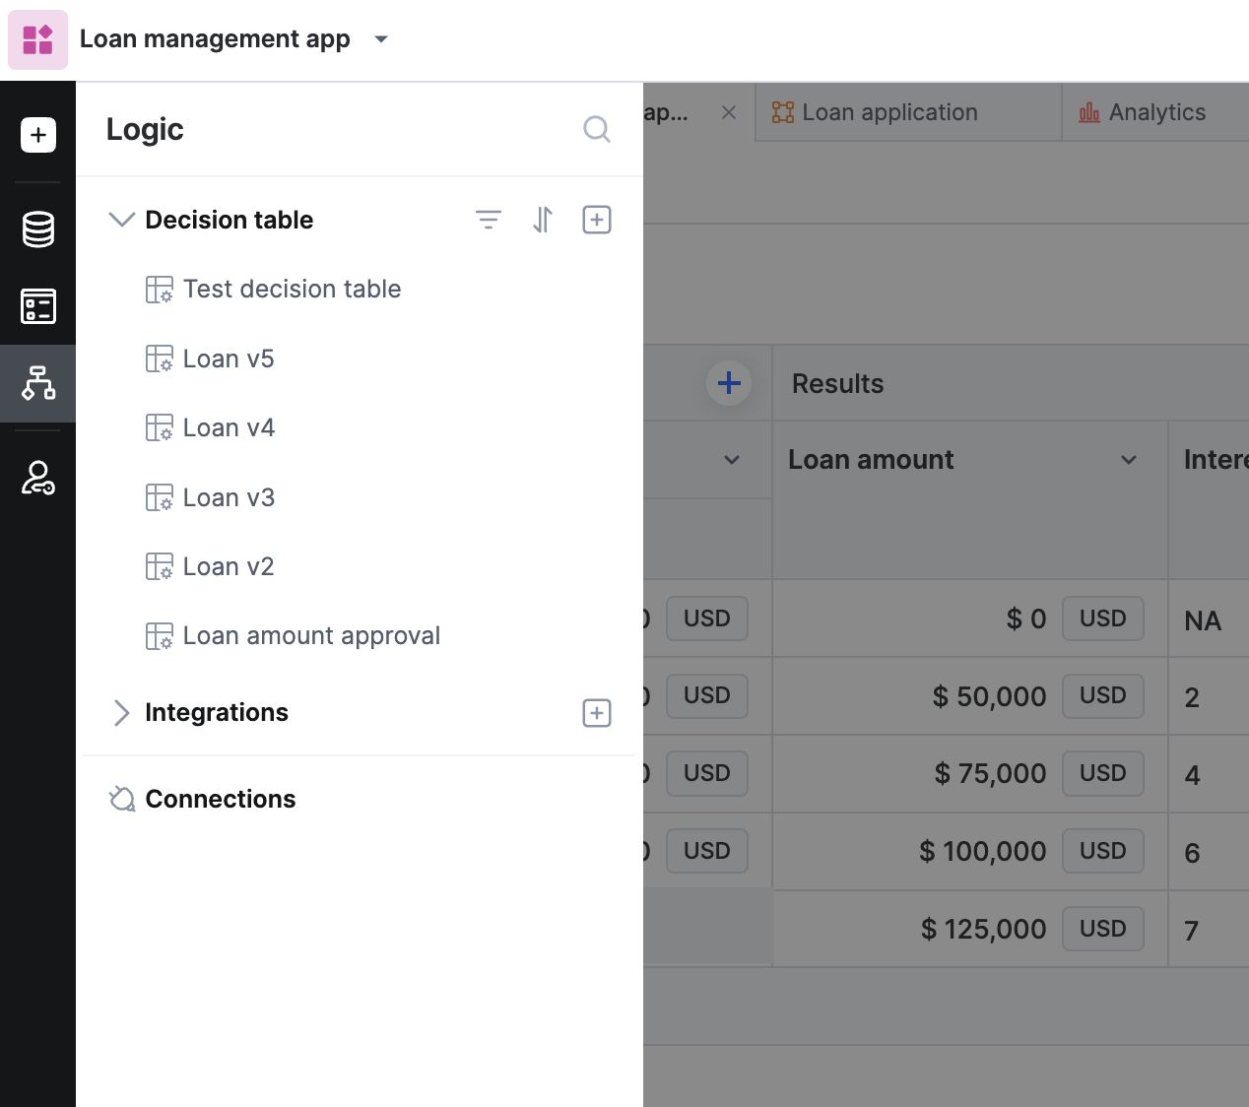Click USD badge beside $ 75,000

pos(1103,773)
